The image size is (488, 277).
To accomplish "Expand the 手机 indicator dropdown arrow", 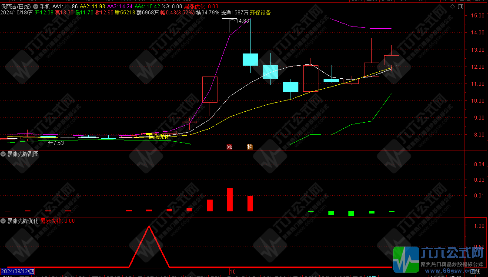I will pyautogui.click(x=36, y=7).
